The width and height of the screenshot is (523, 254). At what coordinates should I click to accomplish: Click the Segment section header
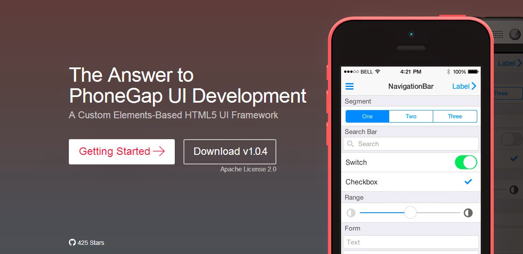pos(358,101)
